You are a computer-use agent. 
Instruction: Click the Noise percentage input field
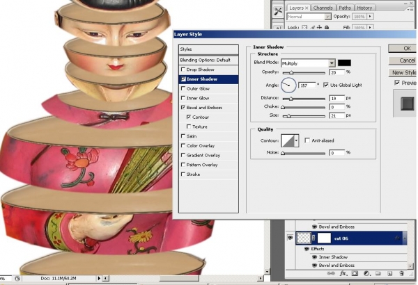pos(336,153)
